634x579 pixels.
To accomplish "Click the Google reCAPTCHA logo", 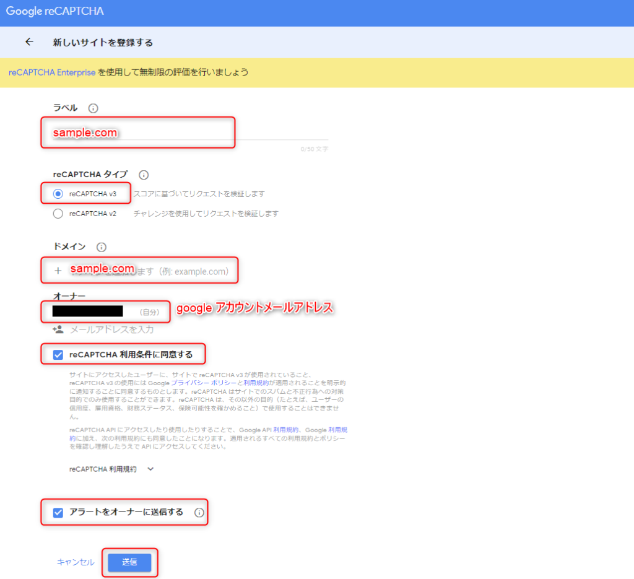I will point(55,11).
